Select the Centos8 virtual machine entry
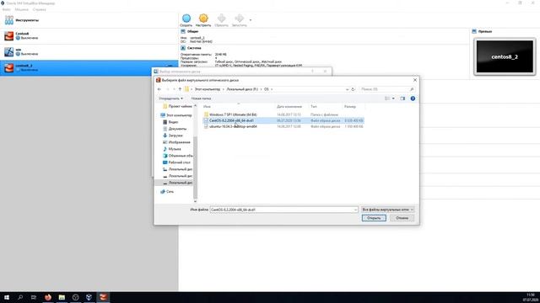This screenshot has width=540, height=303. pos(89,35)
